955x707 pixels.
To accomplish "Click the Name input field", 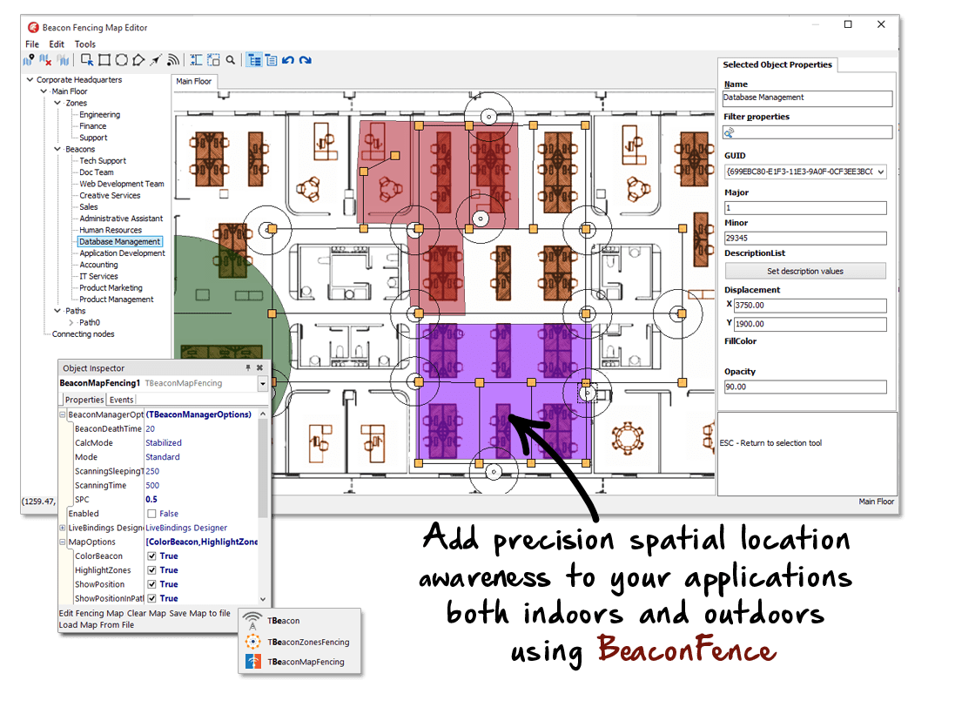I will (808, 98).
